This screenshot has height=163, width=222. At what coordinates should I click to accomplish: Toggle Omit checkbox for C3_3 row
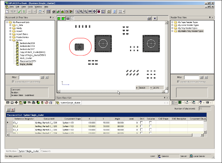click(x=142, y=130)
